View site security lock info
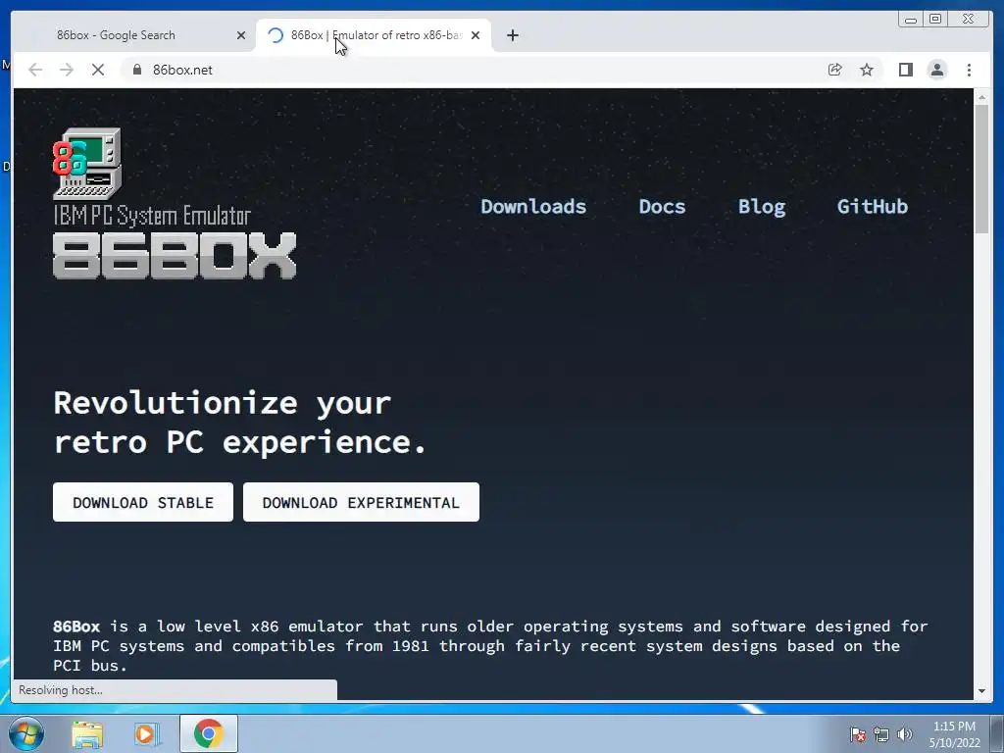The height and width of the screenshot is (753, 1004). pos(136,70)
